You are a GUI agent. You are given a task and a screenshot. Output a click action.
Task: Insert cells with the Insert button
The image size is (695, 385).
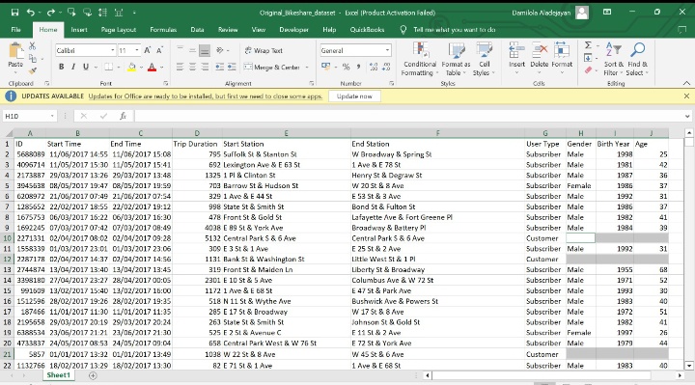[516, 57]
